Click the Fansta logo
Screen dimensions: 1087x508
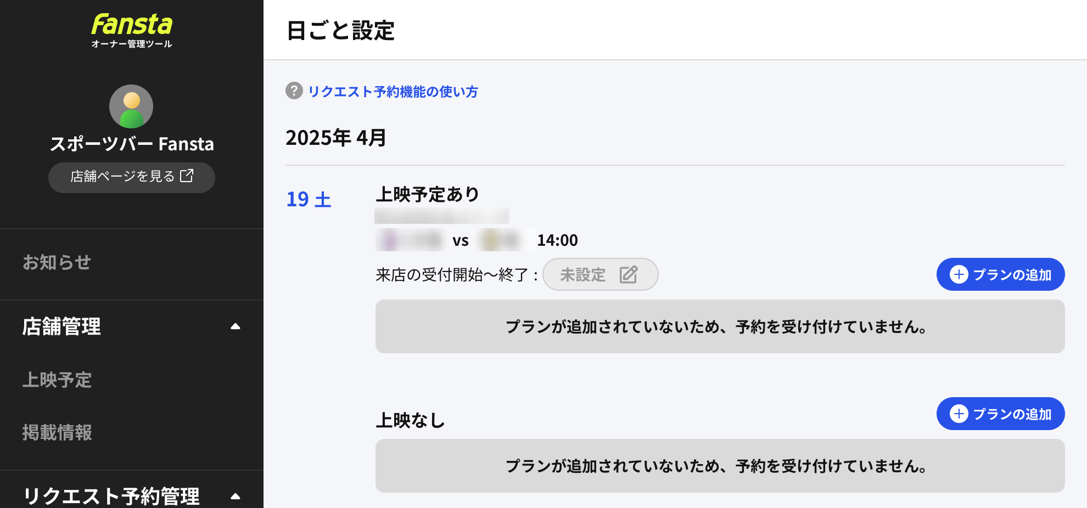click(132, 31)
